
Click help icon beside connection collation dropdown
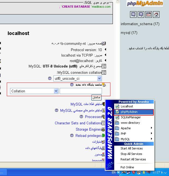tap(50, 78)
